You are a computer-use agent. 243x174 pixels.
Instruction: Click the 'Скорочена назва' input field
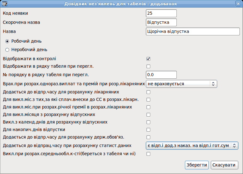(x=161, y=22)
